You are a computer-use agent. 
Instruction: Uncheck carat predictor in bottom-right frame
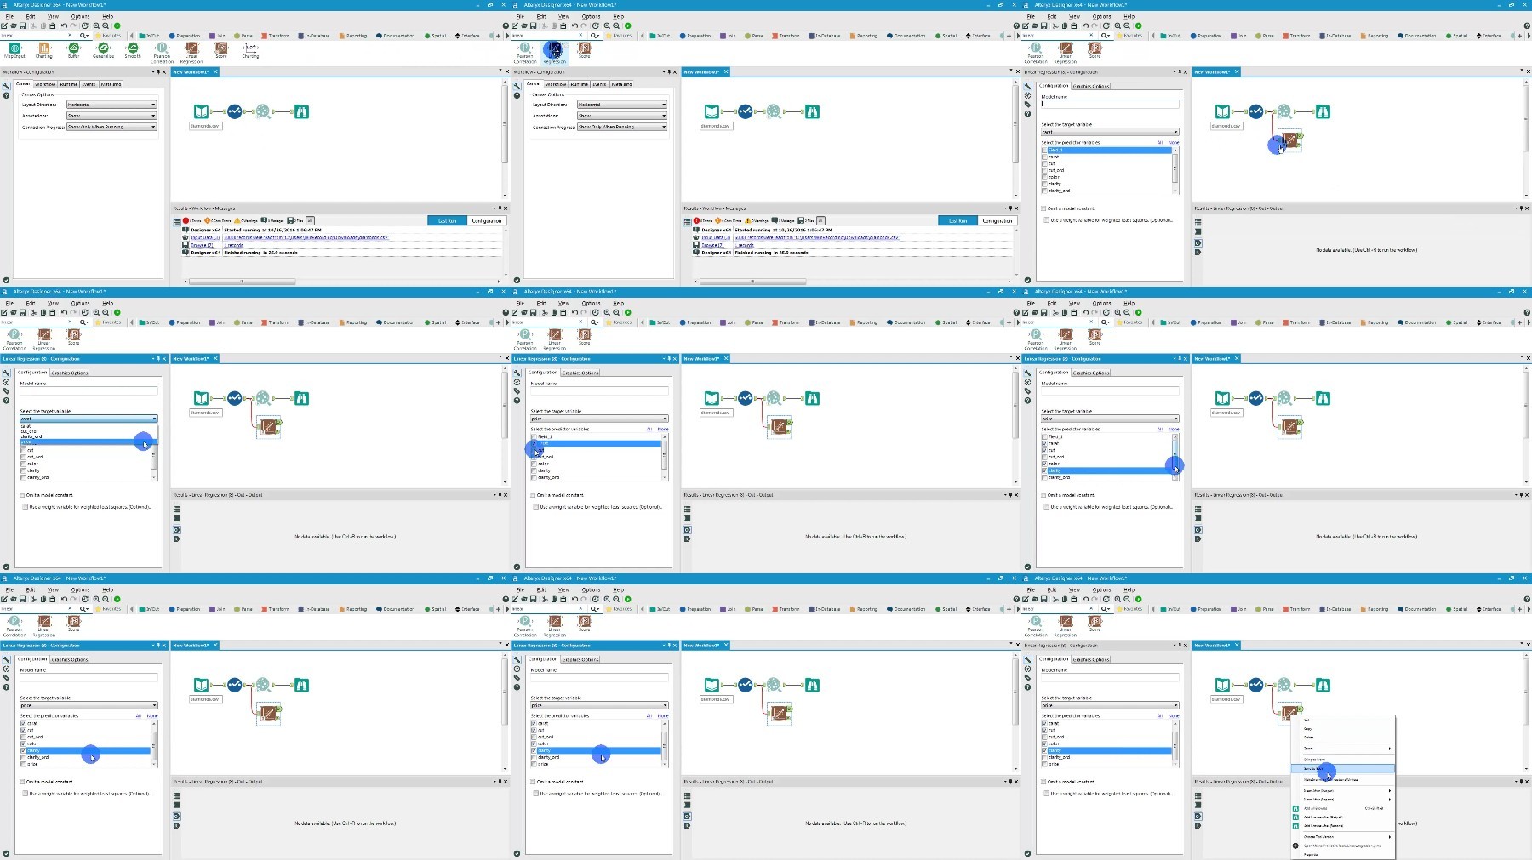pos(1044,724)
